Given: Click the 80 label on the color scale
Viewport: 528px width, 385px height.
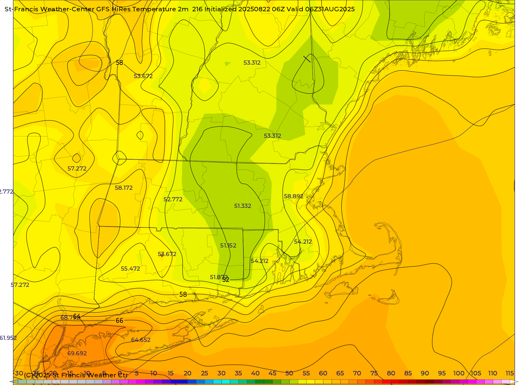Looking at the screenshot, I should tap(391, 373).
